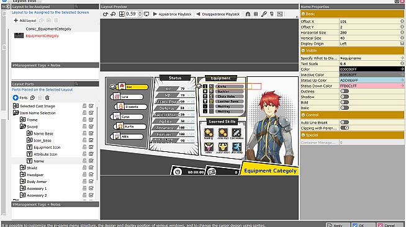Click the zoom value stepper arrows
Screen dimensions: 406x227
click(x=140, y=14)
